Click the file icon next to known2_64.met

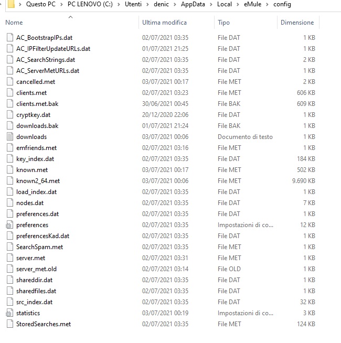tap(10, 180)
